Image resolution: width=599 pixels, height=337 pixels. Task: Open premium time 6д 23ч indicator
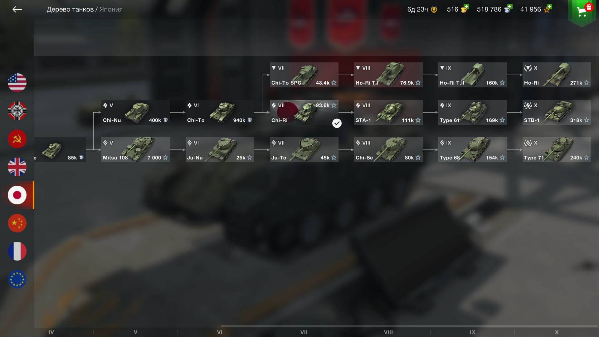click(422, 9)
